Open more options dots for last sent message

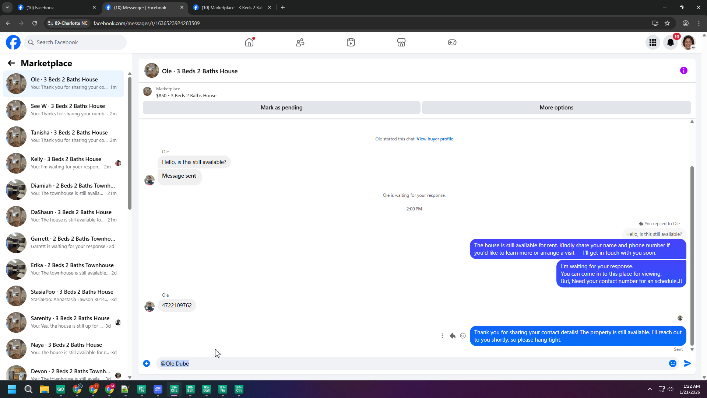[x=442, y=336]
